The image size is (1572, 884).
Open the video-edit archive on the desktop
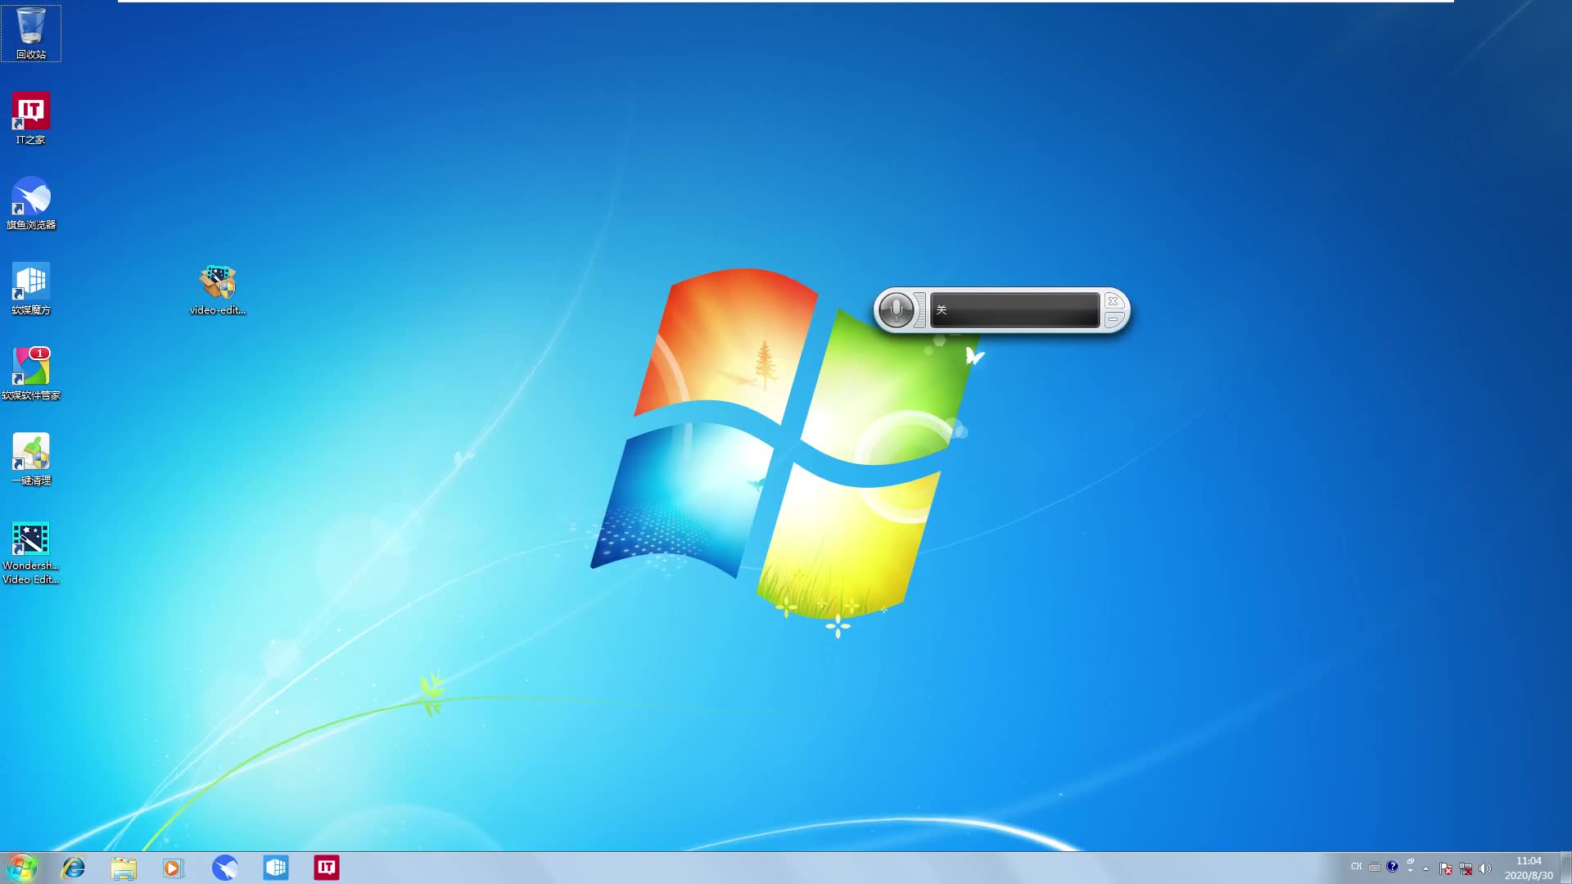(x=217, y=282)
